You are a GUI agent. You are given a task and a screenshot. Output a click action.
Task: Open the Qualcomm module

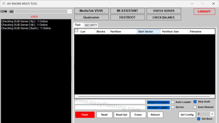point(91,17)
